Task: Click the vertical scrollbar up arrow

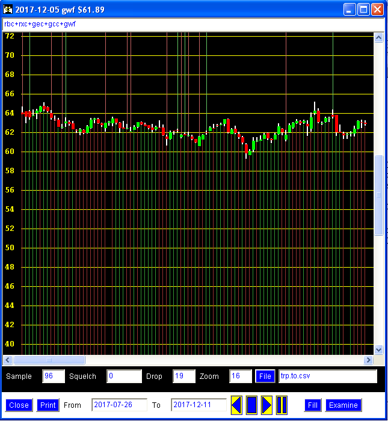Action: pyautogui.click(x=378, y=37)
